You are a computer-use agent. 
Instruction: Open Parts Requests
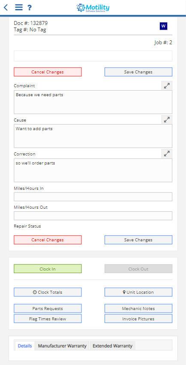48,308
